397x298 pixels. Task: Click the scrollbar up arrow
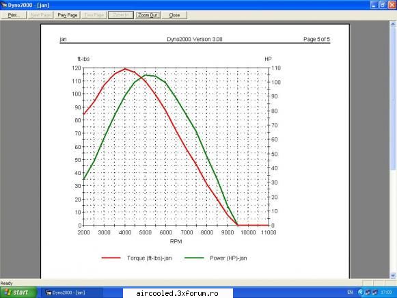(393, 25)
